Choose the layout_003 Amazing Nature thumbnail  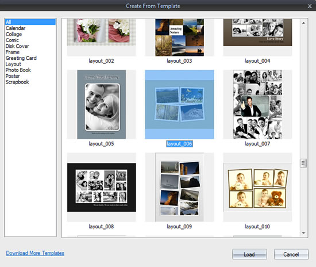pyautogui.click(x=180, y=37)
